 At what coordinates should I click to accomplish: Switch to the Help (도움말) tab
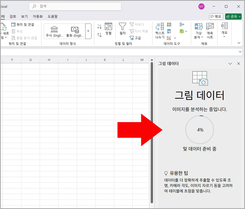(53, 17)
